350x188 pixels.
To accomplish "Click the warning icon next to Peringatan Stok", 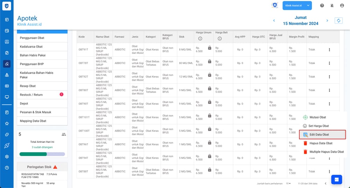I will pyautogui.click(x=55, y=167).
